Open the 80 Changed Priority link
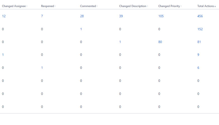This screenshot has width=219, height=125. 160,42
